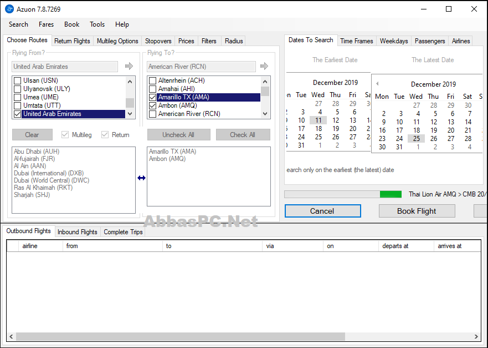Check the Umea (UME) checkbox

[x=17, y=97]
